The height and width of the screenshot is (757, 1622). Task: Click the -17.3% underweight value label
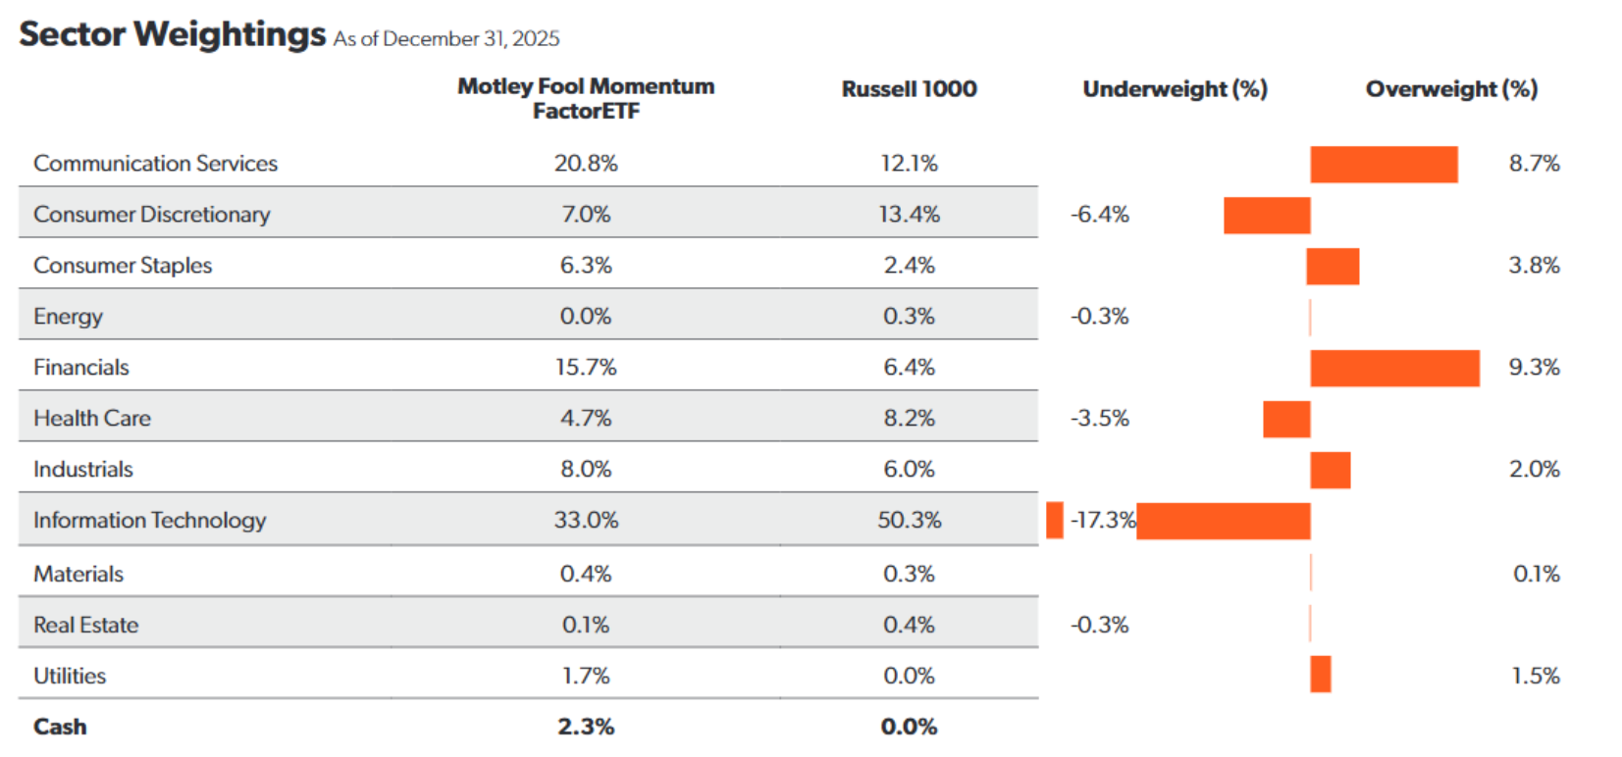(x=1103, y=520)
